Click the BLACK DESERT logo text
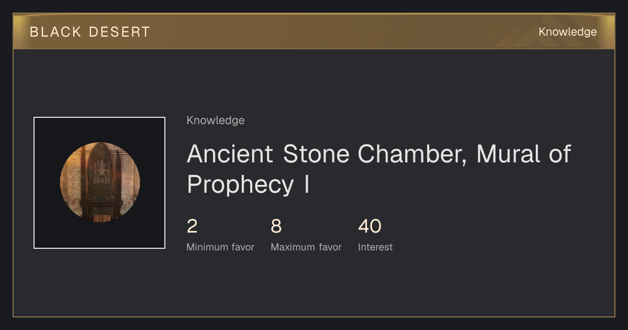The image size is (628, 330). coord(90,32)
